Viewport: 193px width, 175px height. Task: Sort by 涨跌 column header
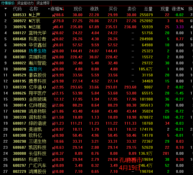pos(94,9)
